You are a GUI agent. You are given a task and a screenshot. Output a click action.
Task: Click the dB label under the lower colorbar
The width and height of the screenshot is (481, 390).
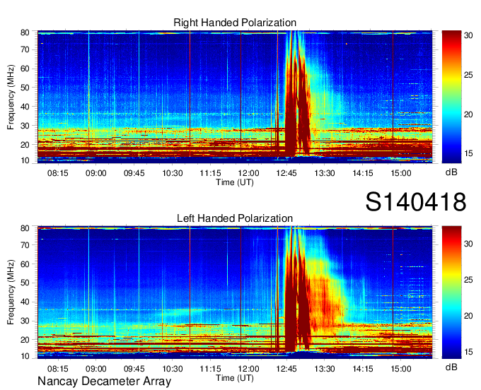click(x=451, y=367)
